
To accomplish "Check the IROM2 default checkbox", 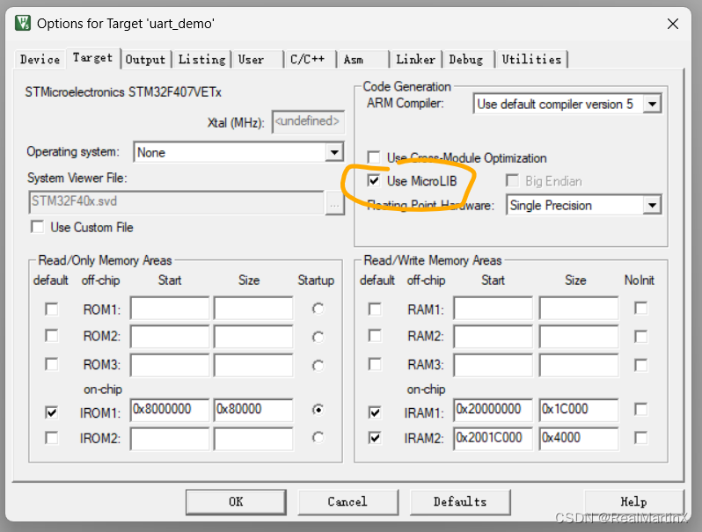I will [52, 438].
